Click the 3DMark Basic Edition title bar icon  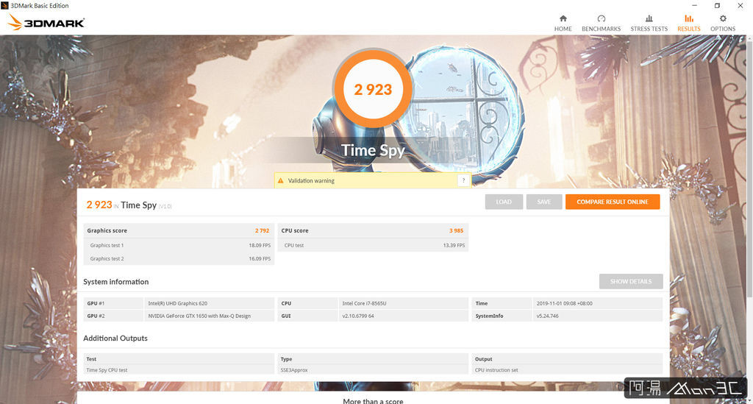(x=5, y=5)
